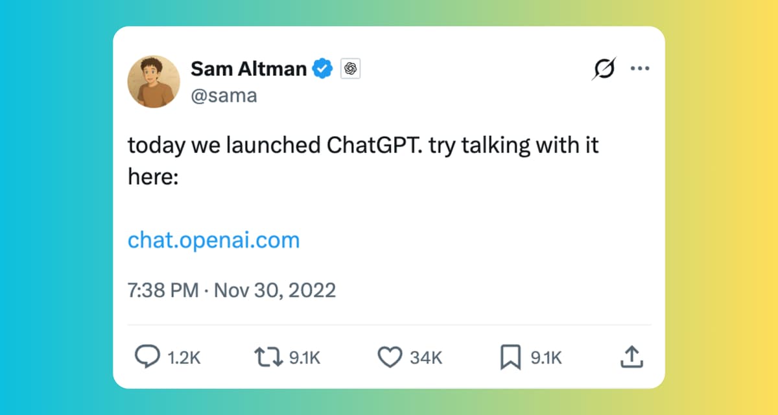The width and height of the screenshot is (778, 415).
Task: Click Sam Altman's profile picture
Action: (x=154, y=81)
